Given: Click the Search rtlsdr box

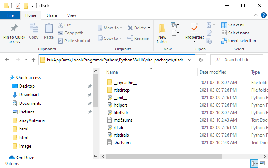Looking at the screenshot, I should 237,60.
